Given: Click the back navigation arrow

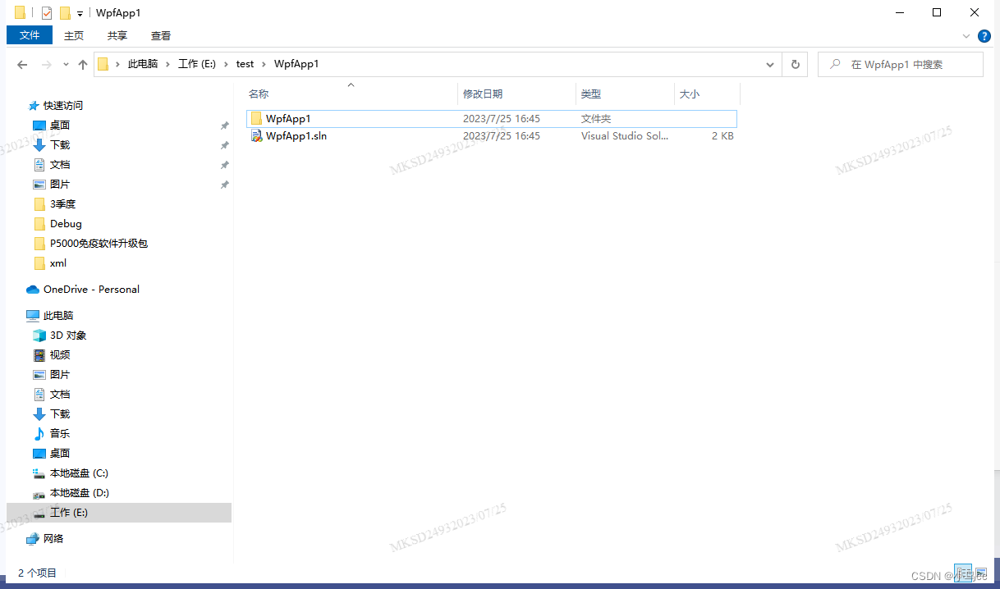Looking at the screenshot, I should click(x=21, y=64).
